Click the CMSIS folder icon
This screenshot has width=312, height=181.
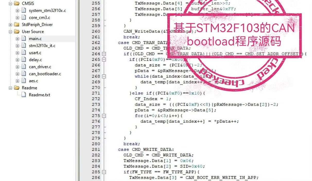click(x=17, y=4)
